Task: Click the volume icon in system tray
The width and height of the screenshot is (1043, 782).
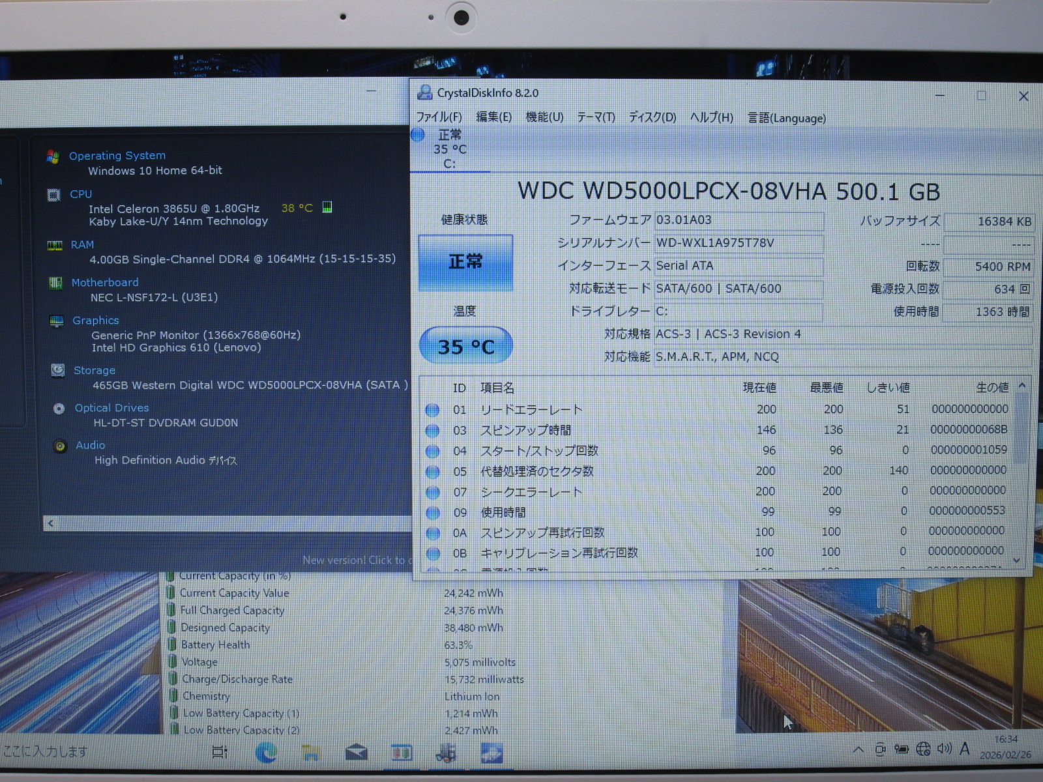Action: 943,749
